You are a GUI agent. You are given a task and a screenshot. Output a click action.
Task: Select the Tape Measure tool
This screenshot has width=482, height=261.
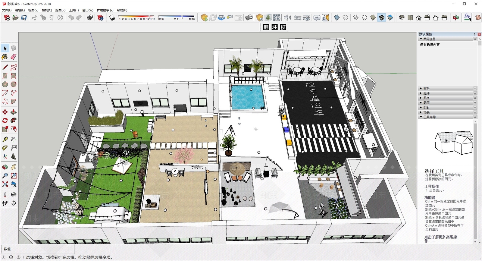[5, 139]
